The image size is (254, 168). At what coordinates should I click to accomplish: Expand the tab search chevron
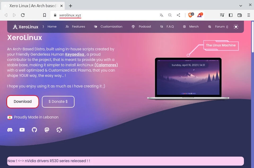(241, 6)
